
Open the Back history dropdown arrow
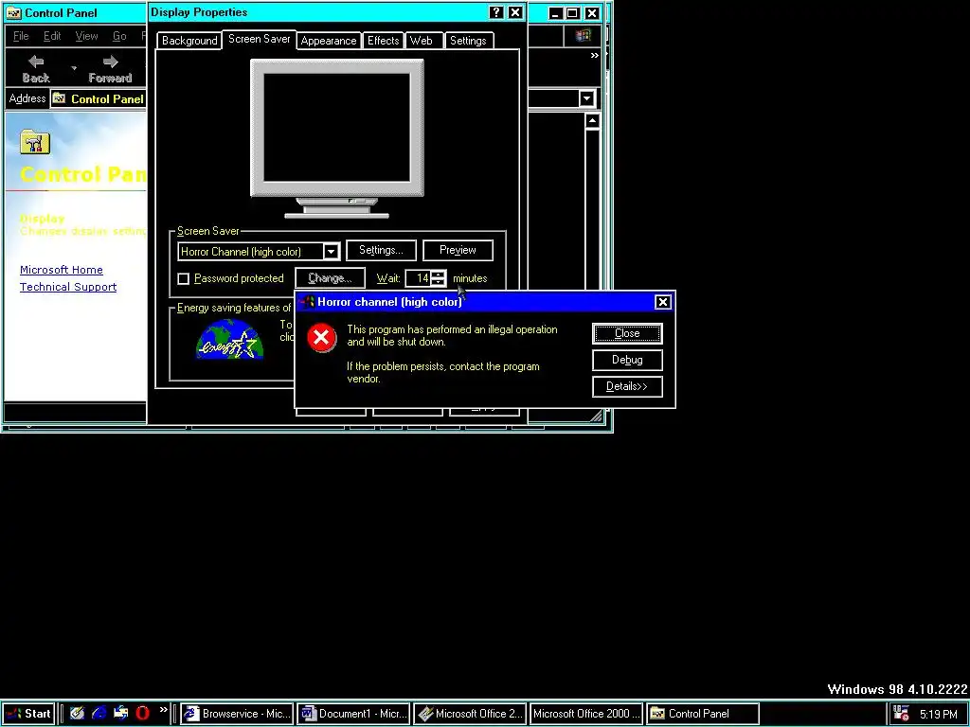point(74,68)
